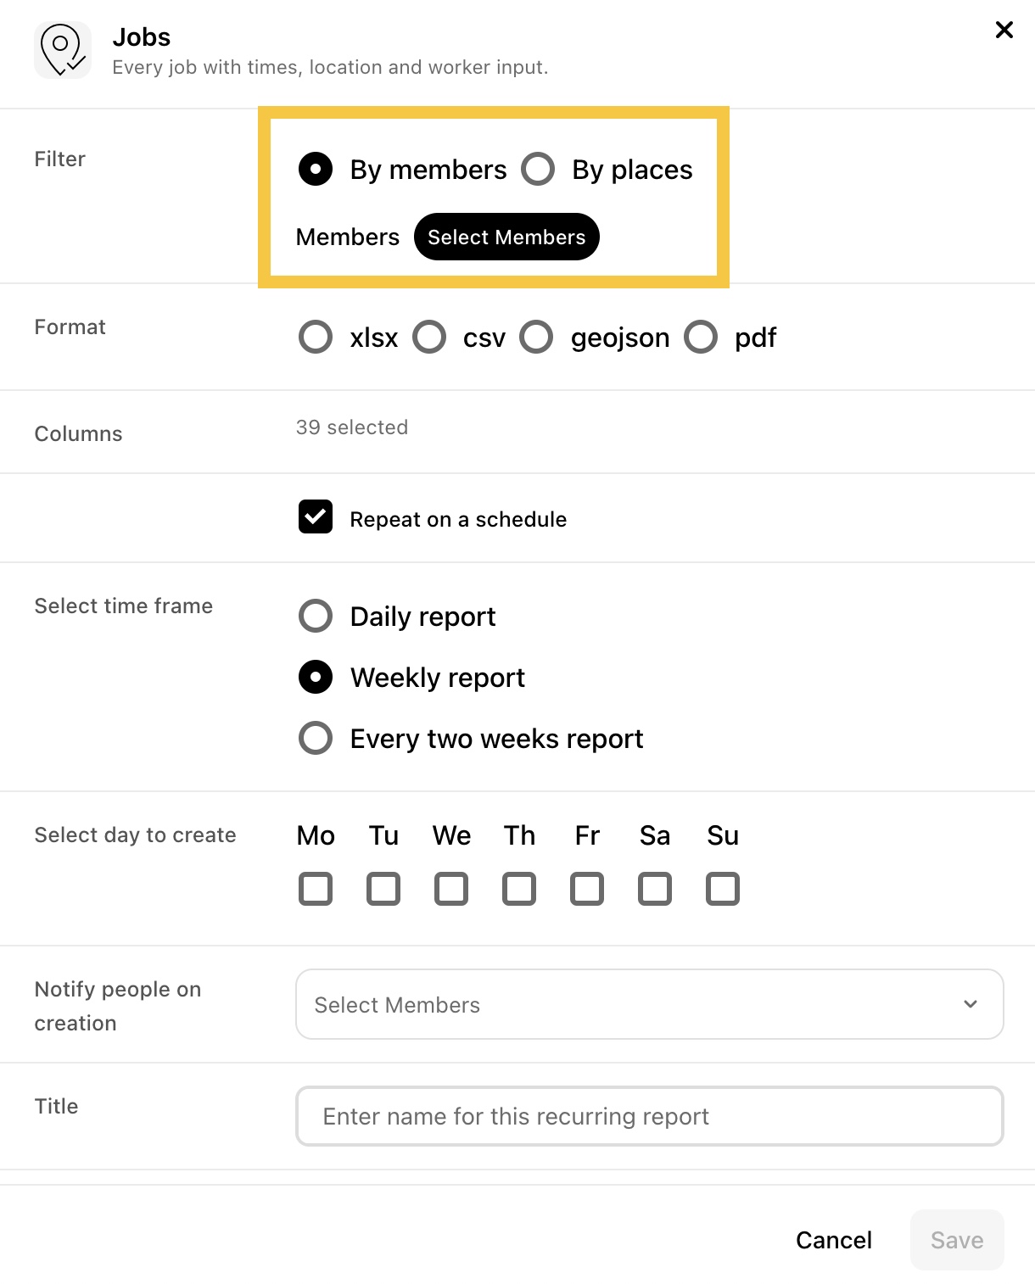1035x1284 pixels.
Task: Uncheck Repeat on a schedule
Action: click(x=316, y=516)
